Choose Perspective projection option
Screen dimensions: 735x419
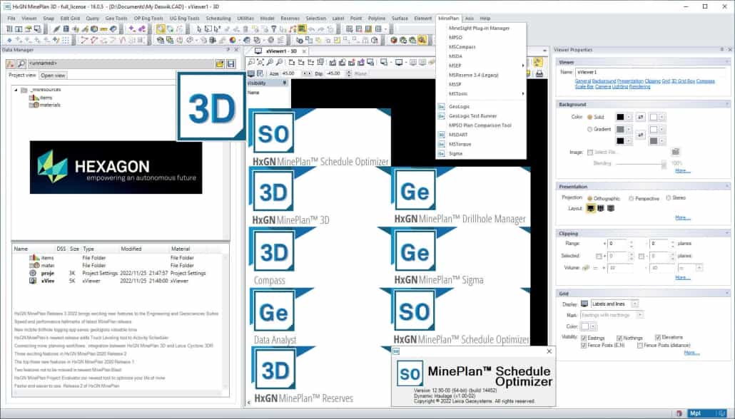pos(632,197)
